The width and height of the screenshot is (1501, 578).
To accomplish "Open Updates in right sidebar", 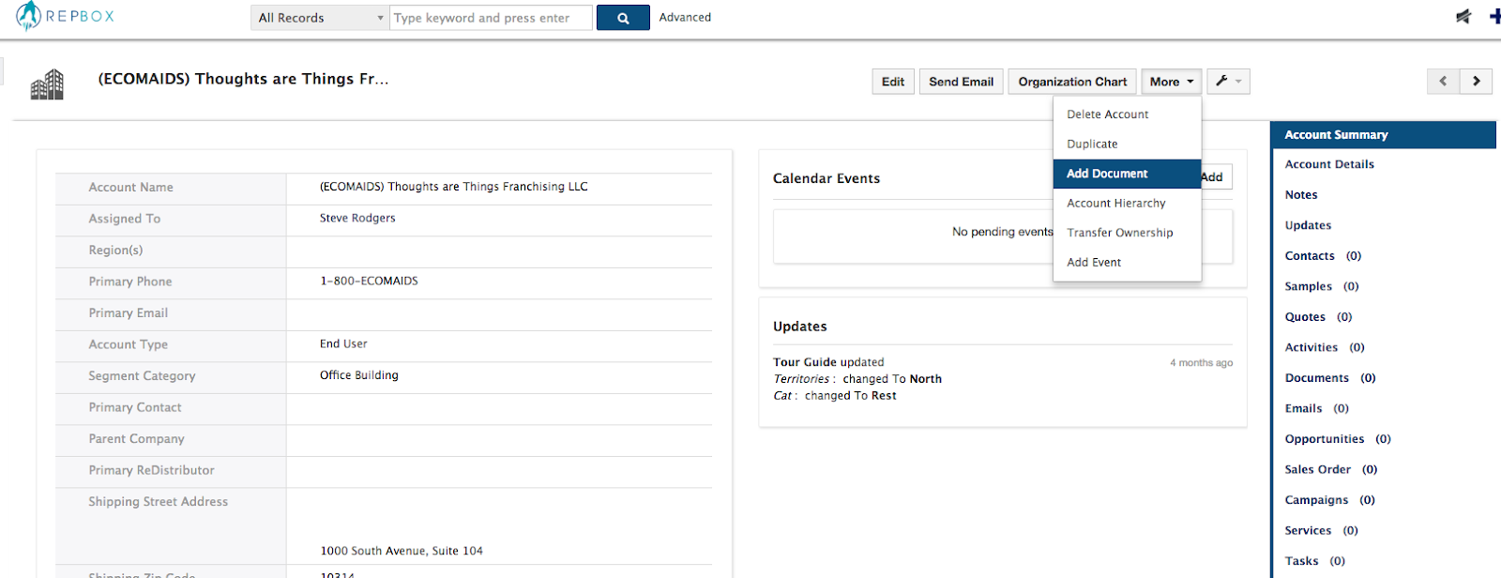I will (x=1308, y=225).
